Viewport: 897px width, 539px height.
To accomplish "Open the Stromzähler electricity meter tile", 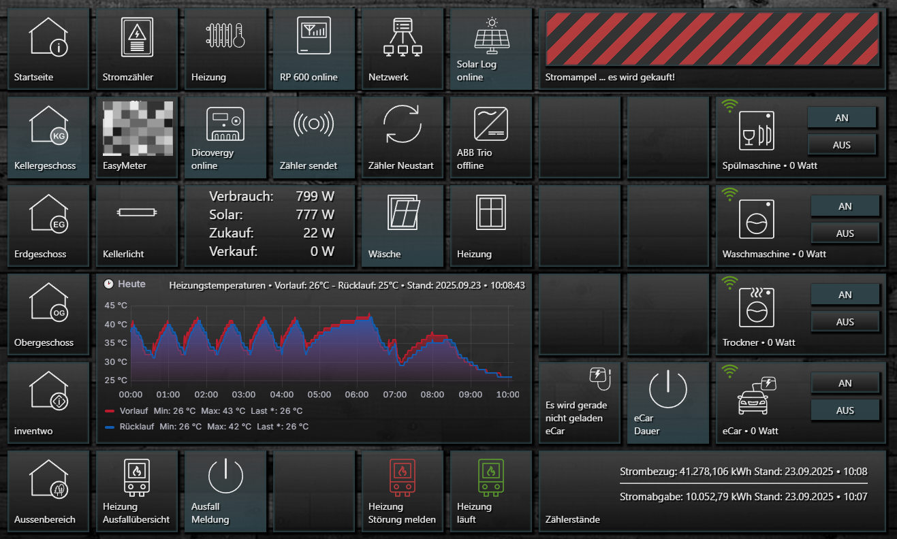I will pyautogui.click(x=137, y=48).
